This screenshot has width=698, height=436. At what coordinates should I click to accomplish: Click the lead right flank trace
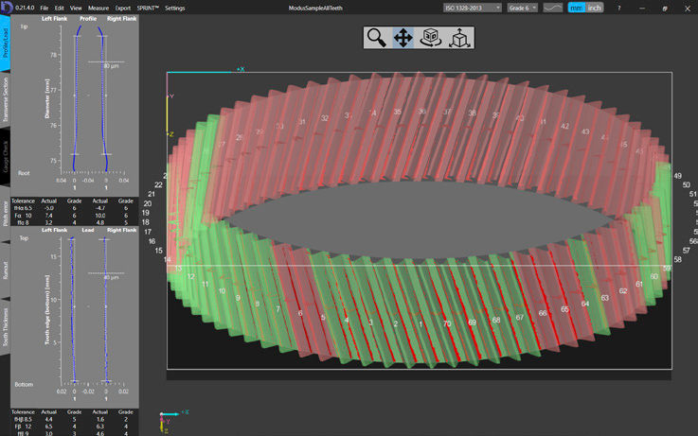pyautogui.click(x=106, y=311)
